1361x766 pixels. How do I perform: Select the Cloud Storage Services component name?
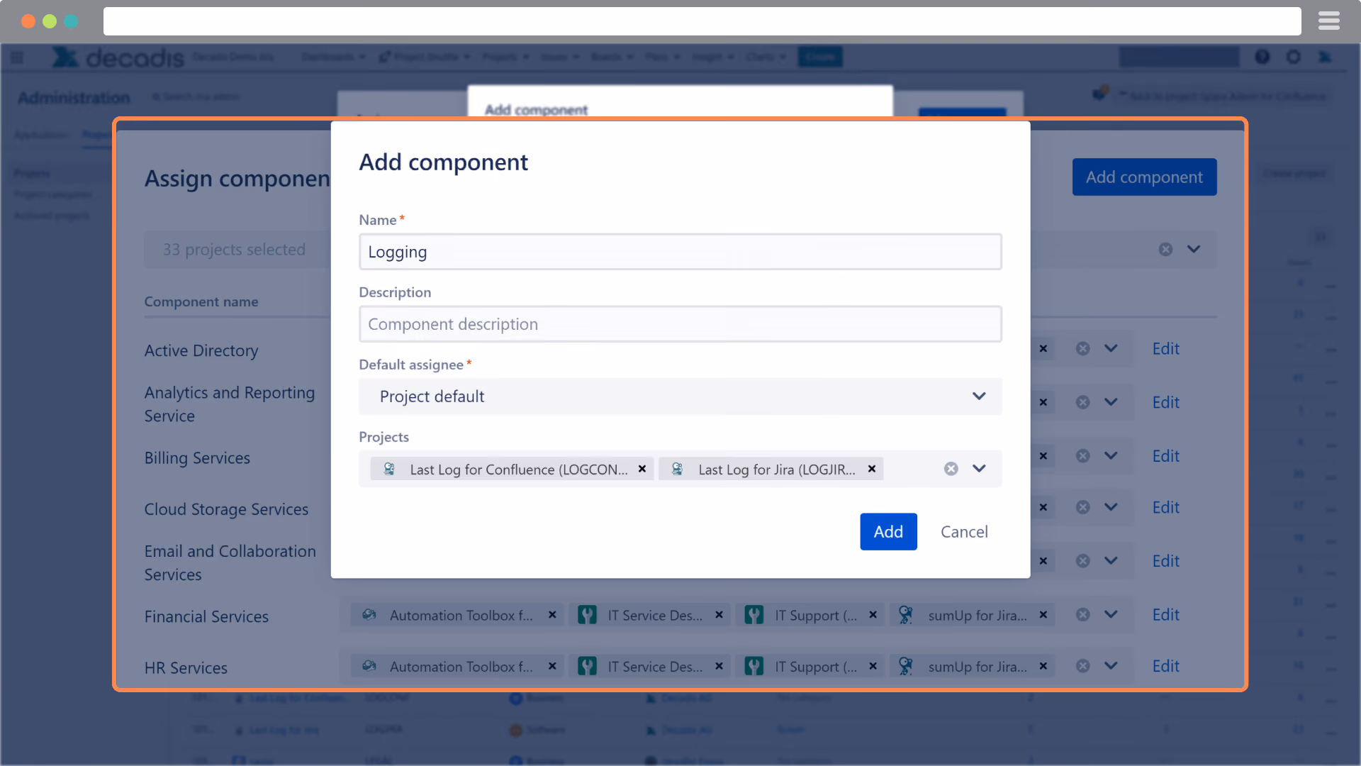(x=226, y=509)
